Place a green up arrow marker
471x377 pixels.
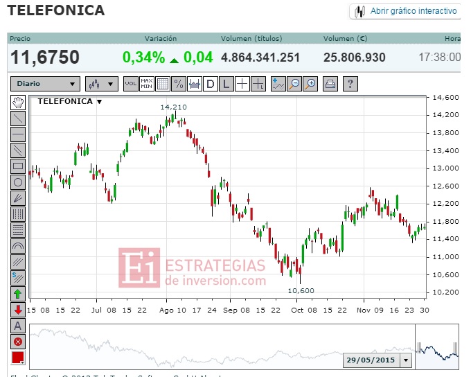(x=18, y=294)
